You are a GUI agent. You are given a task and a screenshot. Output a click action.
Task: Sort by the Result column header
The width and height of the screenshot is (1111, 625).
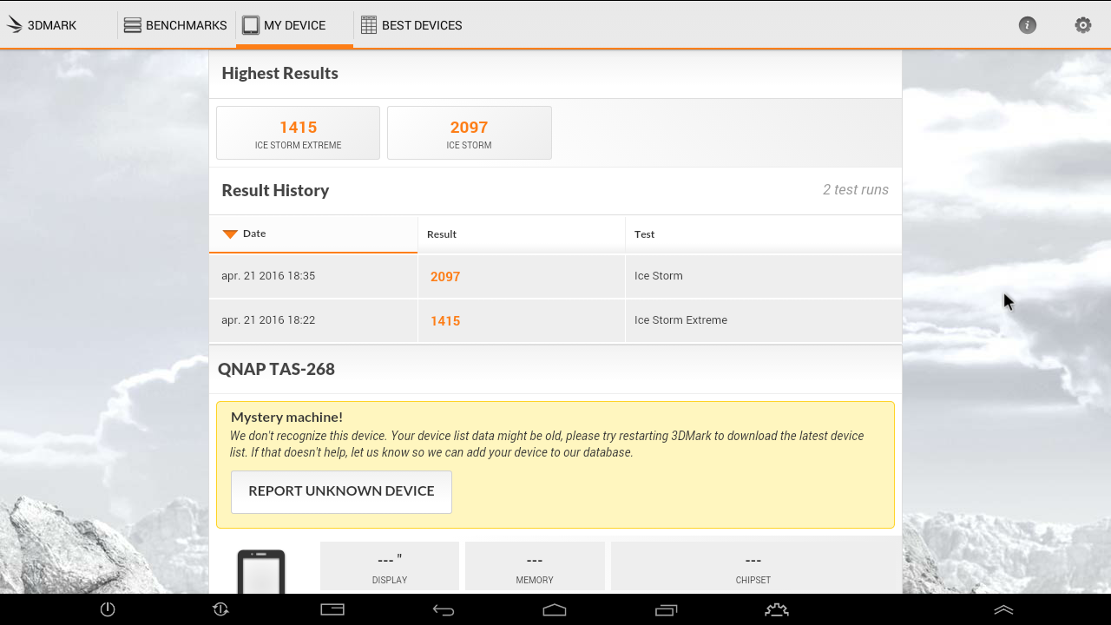click(x=522, y=234)
